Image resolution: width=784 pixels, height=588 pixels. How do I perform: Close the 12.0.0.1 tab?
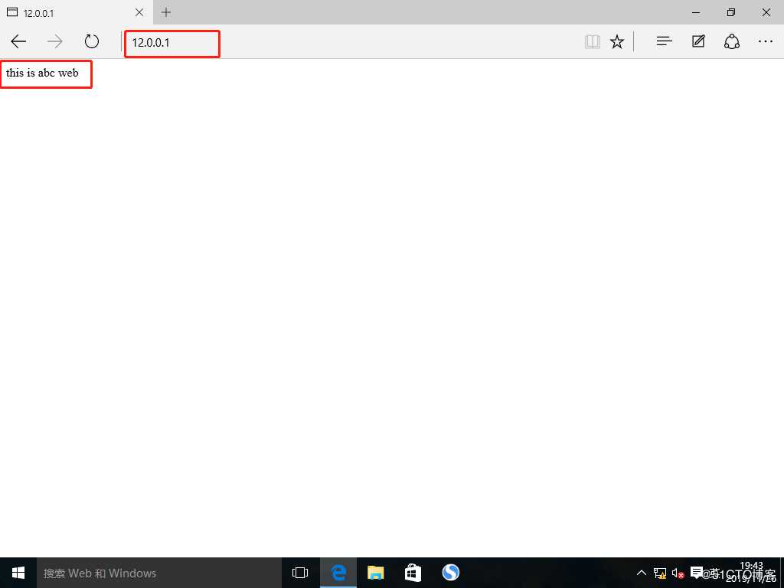(x=139, y=12)
